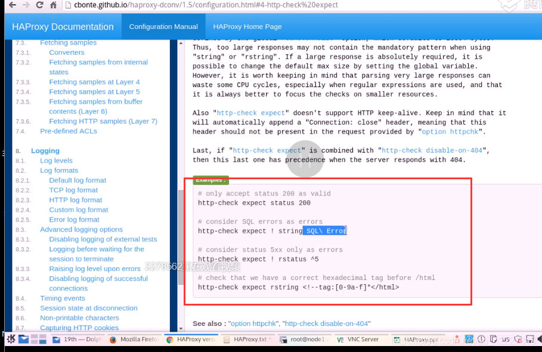Image resolution: width=542 pixels, height=352 pixels.
Task: Open the Capturing HTTP cookies link
Action: coord(79,328)
